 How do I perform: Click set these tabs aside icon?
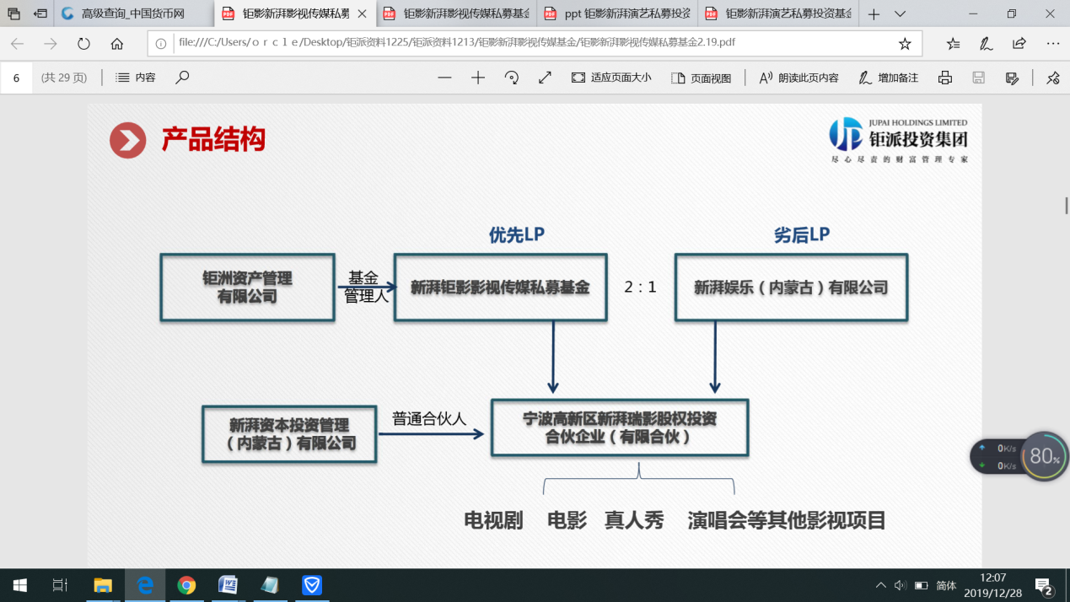tap(40, 13)
